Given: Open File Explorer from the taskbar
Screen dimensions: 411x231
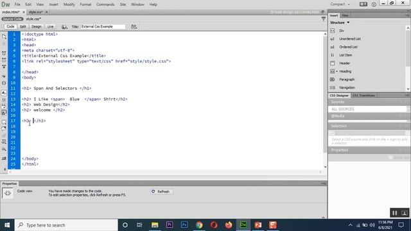Looking at the screenshot, I should pyautogui.click(x=155, y=225).
